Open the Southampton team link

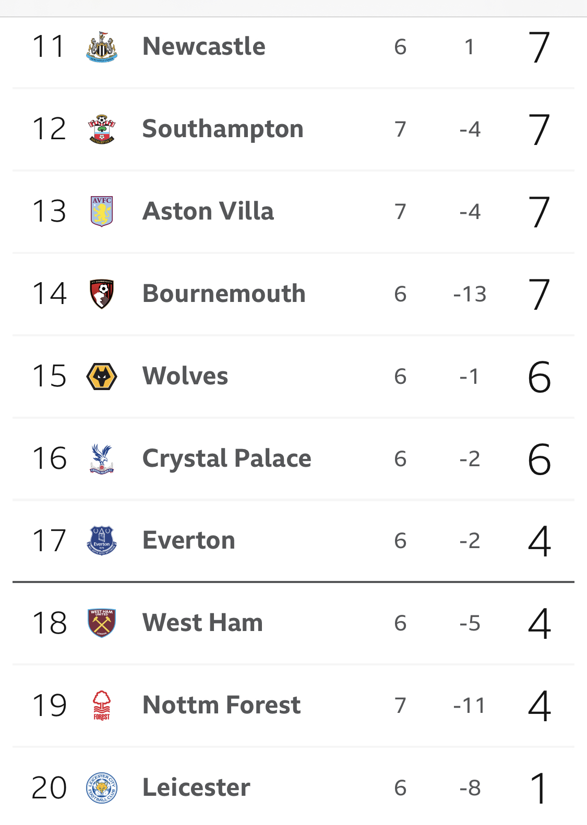pos(223,129)
